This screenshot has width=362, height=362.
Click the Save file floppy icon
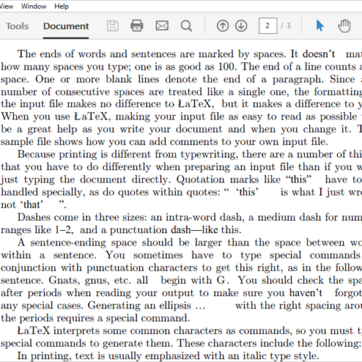pos(113,26)
